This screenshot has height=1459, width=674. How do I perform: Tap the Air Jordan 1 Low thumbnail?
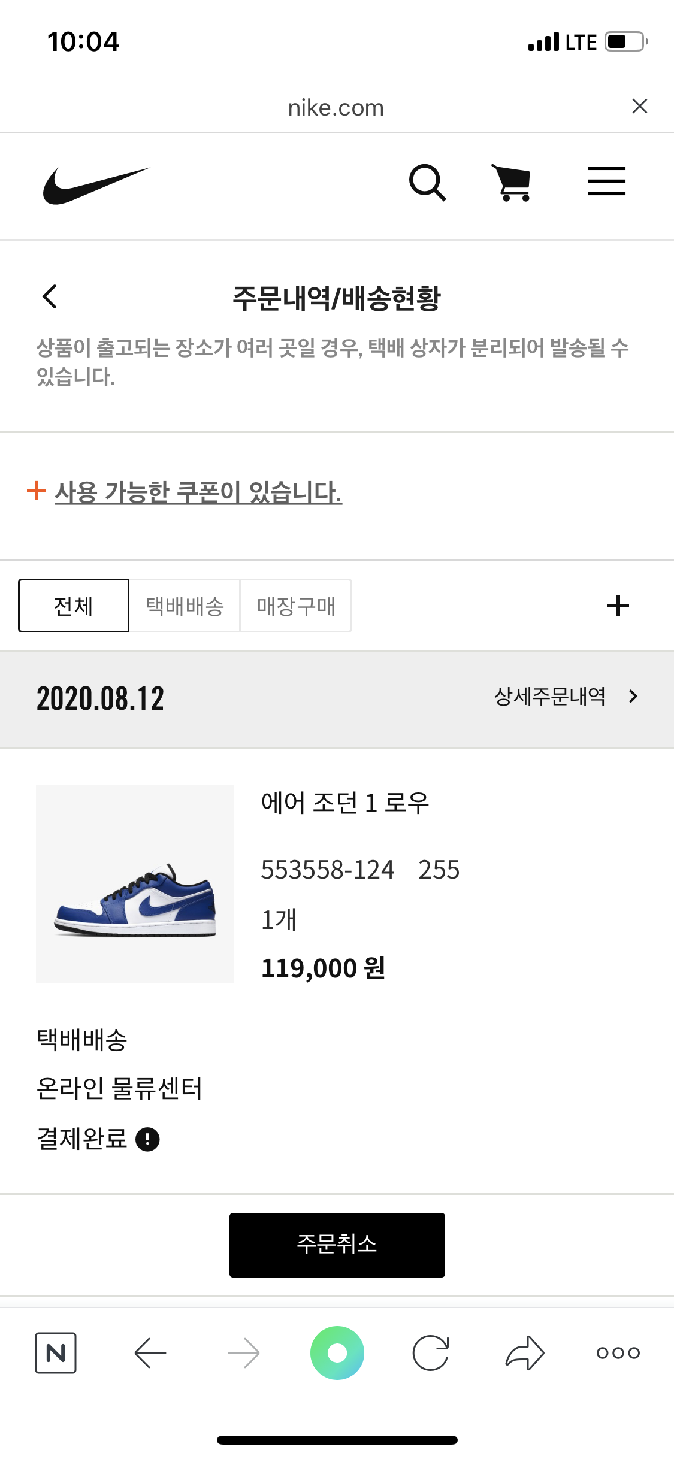click(x=135, y=883)
